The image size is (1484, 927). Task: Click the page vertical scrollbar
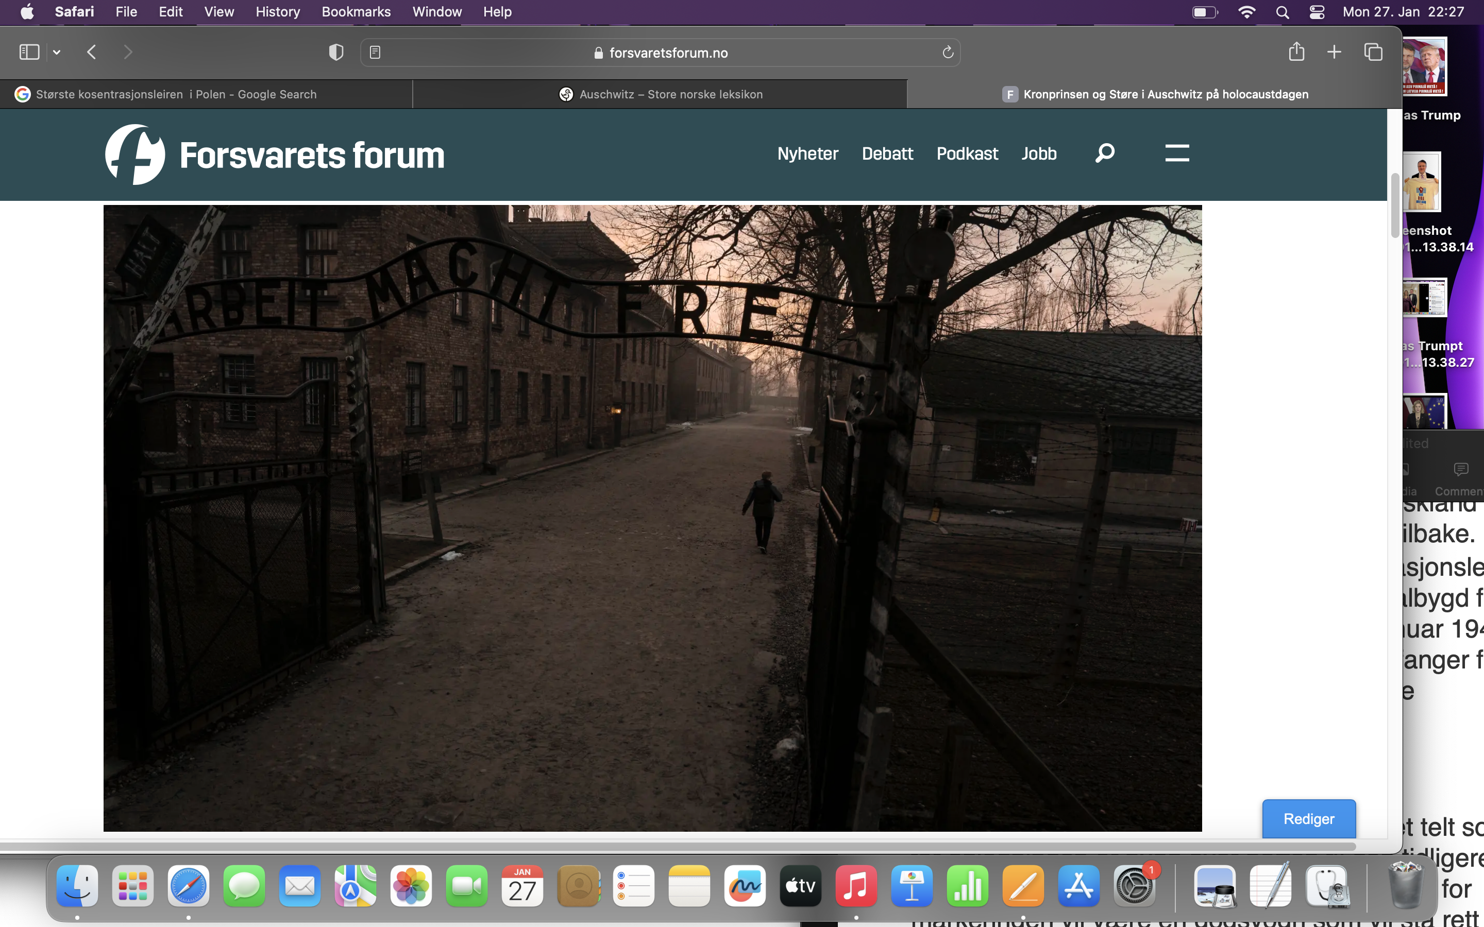[1394, 205]
